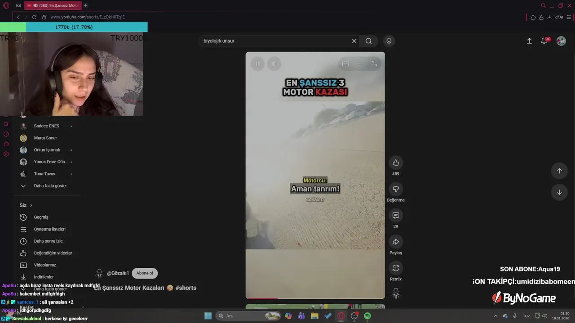Open Microsoft Teams from the taskbar
Viewport: 575px width, 323px height.
tap(301, 316)
